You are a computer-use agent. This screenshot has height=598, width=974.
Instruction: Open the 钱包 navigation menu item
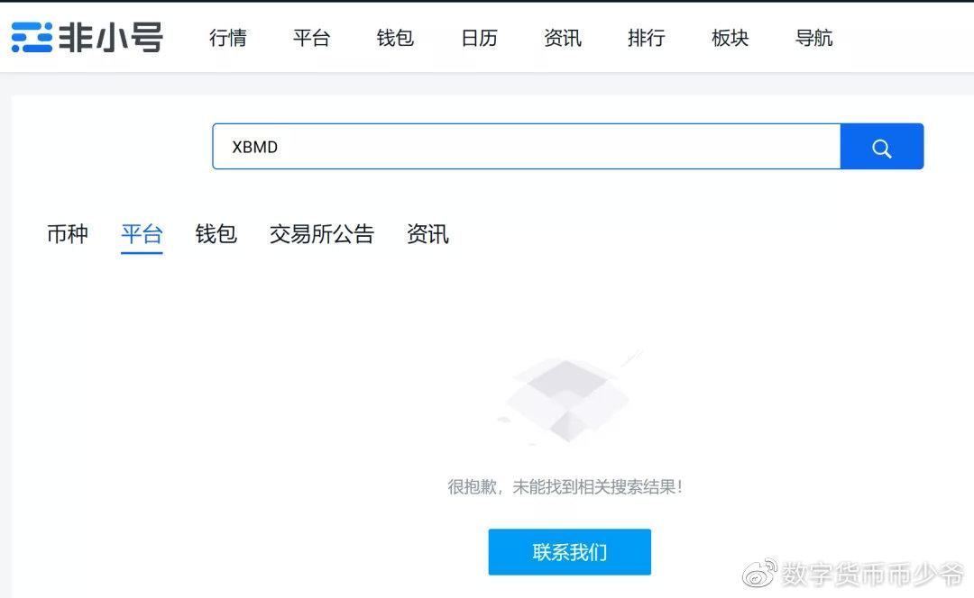tap(394, 38)
